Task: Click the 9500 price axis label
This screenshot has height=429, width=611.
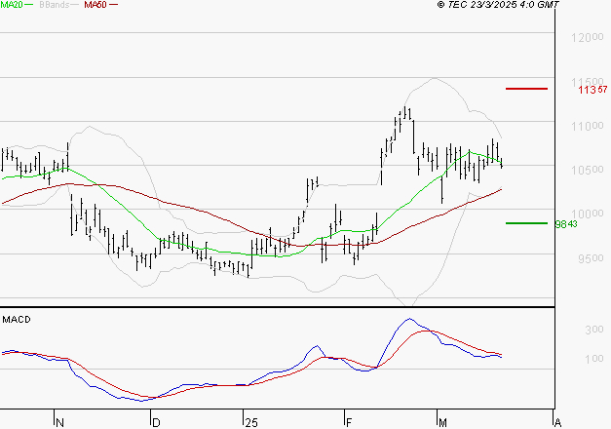Action: [591, 258]
